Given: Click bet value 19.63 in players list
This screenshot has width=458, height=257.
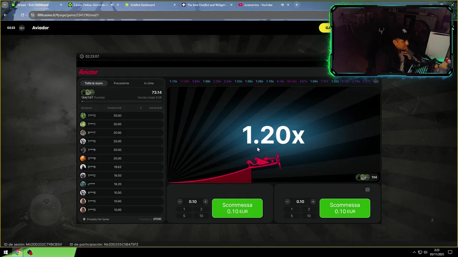Looking at the screenshot, I should [x=117, y=167].
